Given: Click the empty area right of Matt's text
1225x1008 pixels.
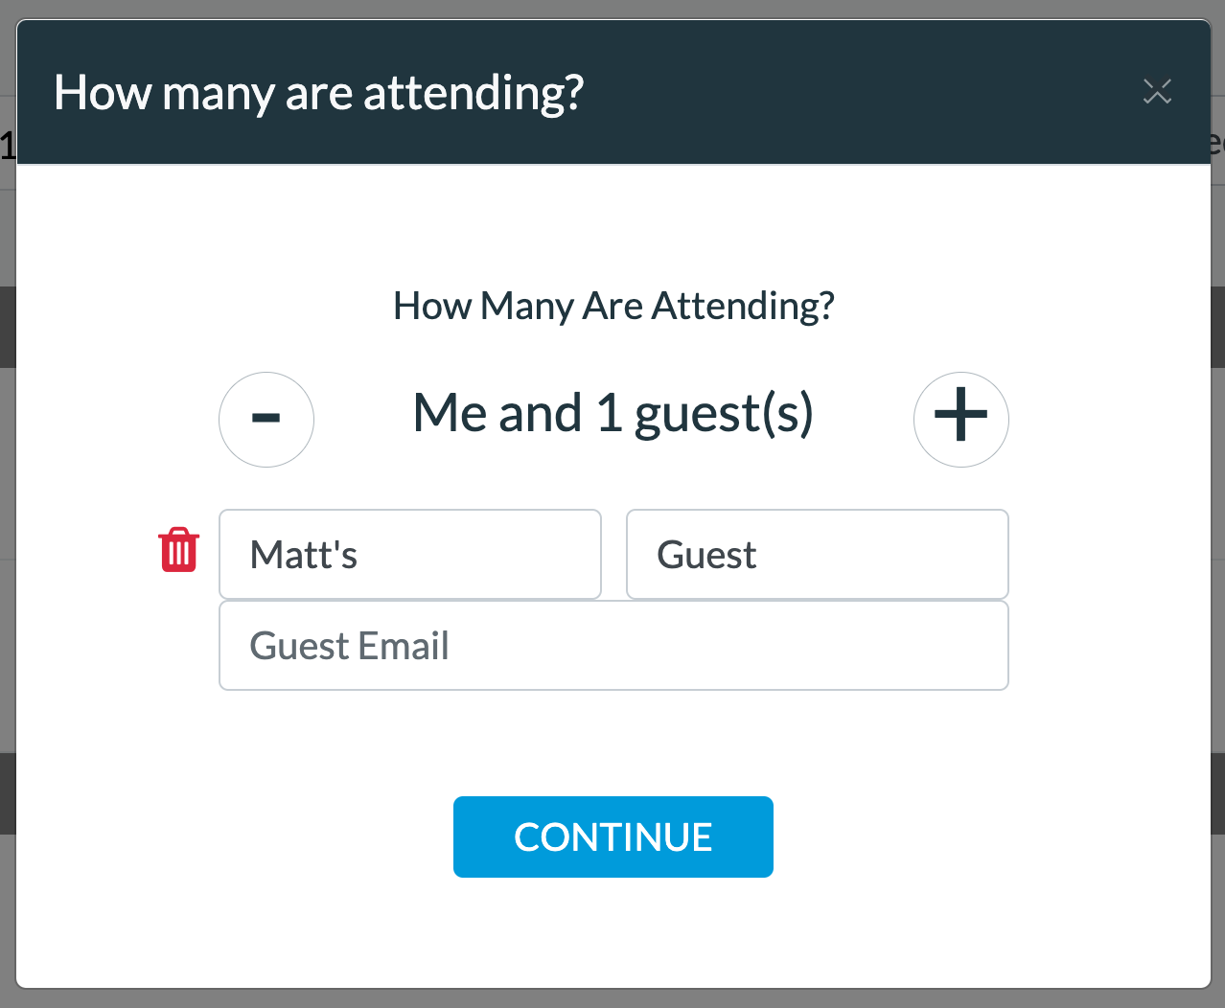Looking at the screenshot, I should [x=479, y=555].
